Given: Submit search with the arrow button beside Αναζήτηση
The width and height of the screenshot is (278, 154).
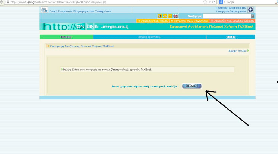Looking at the screenshot, I should 253,16.
